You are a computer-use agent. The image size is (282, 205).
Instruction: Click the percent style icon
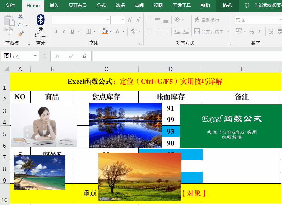click(x=251, y=32)
